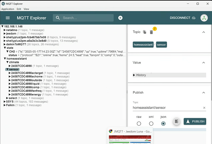Click the cloud-off disconnect icon
Viewport: 212px width, 144px height.
pos(194,18)
